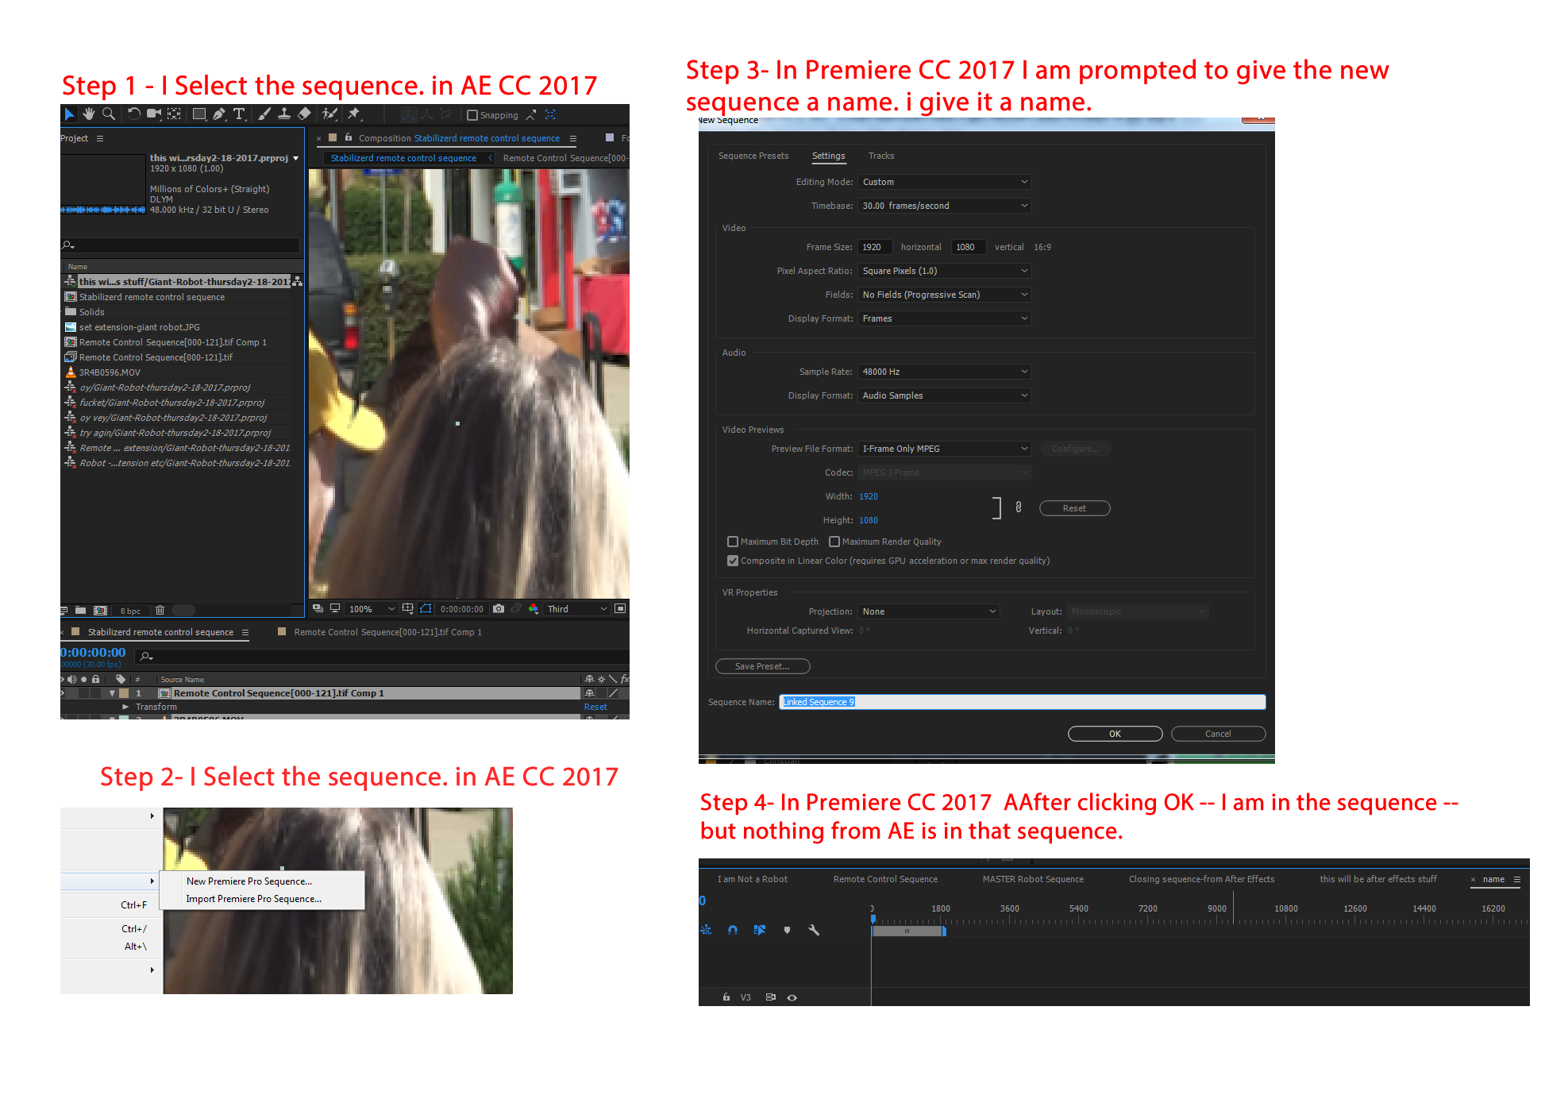Click the Sequence Name text field
Image resolution: width=1545 pixels, height=1099 pixels.
(1022, 702)
